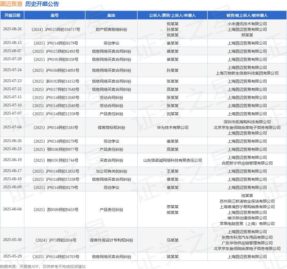Click defendant 维沃移动通信有限公司
Viewport: 287px width, 269px height.
247,218
